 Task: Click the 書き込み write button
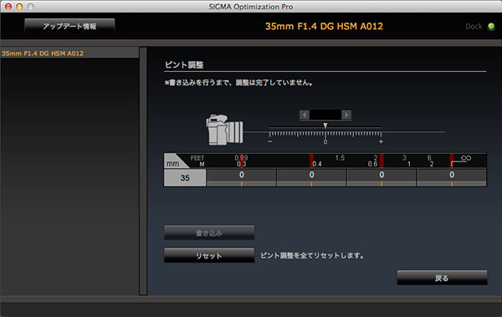[209, 233]
